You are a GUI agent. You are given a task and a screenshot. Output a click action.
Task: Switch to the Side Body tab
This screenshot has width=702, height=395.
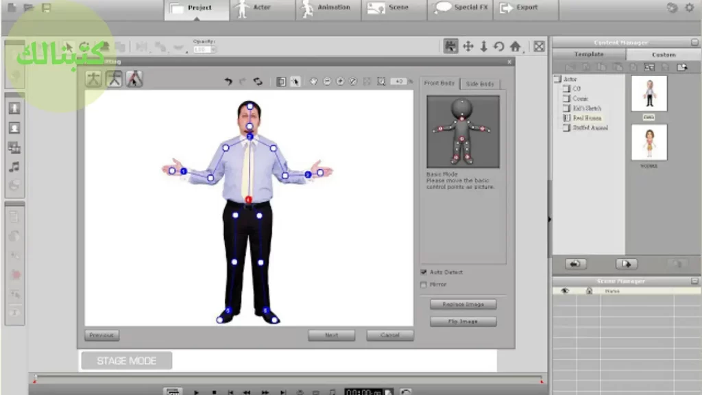click(480, 84)
